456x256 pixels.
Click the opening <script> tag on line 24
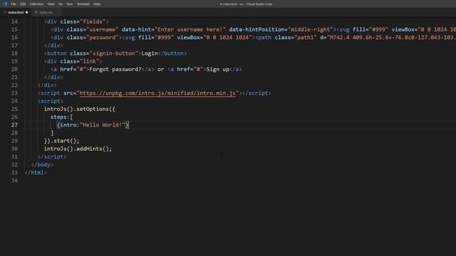pyautogui.click(x=51, y=101)
